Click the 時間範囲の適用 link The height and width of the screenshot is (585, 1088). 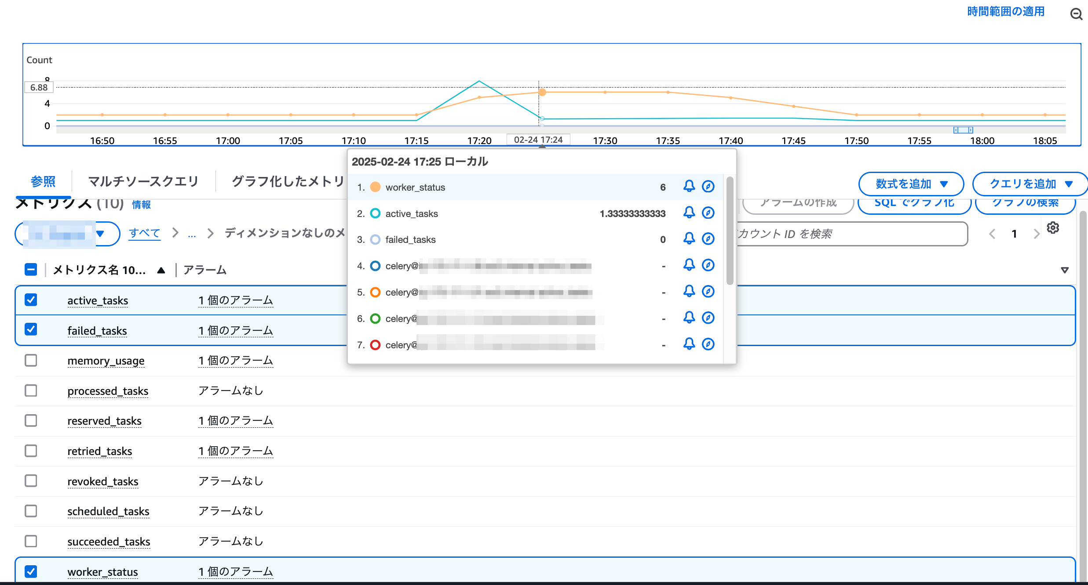(1005, 11)
